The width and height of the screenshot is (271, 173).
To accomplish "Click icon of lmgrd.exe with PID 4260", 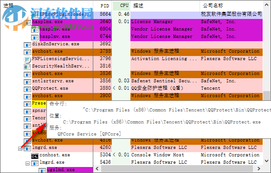I will pos(27,148).
